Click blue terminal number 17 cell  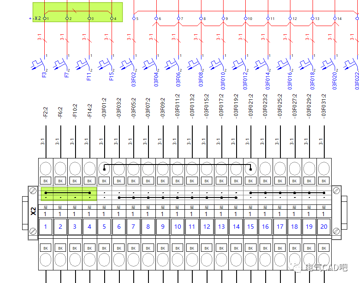pyautogui.click(x=280, y=227)
